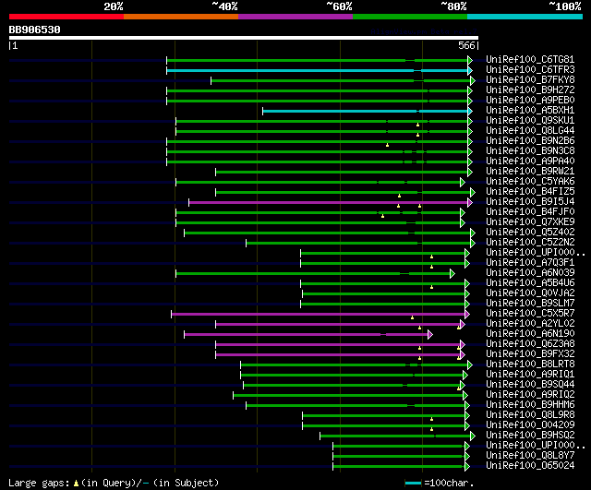Image resolution: width=591 pixels, height=490 pixels.
Task: Select UniRef100_C5X5R7 hit name
Action: point(530,314)
